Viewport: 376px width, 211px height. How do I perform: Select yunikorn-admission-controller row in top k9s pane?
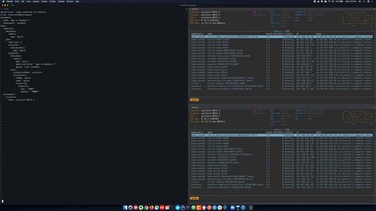pyautogui.click(x=282, y=86)
